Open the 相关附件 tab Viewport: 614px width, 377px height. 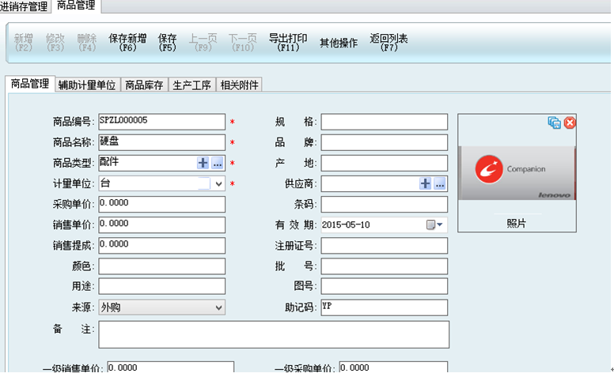click(x=239, y=85)
